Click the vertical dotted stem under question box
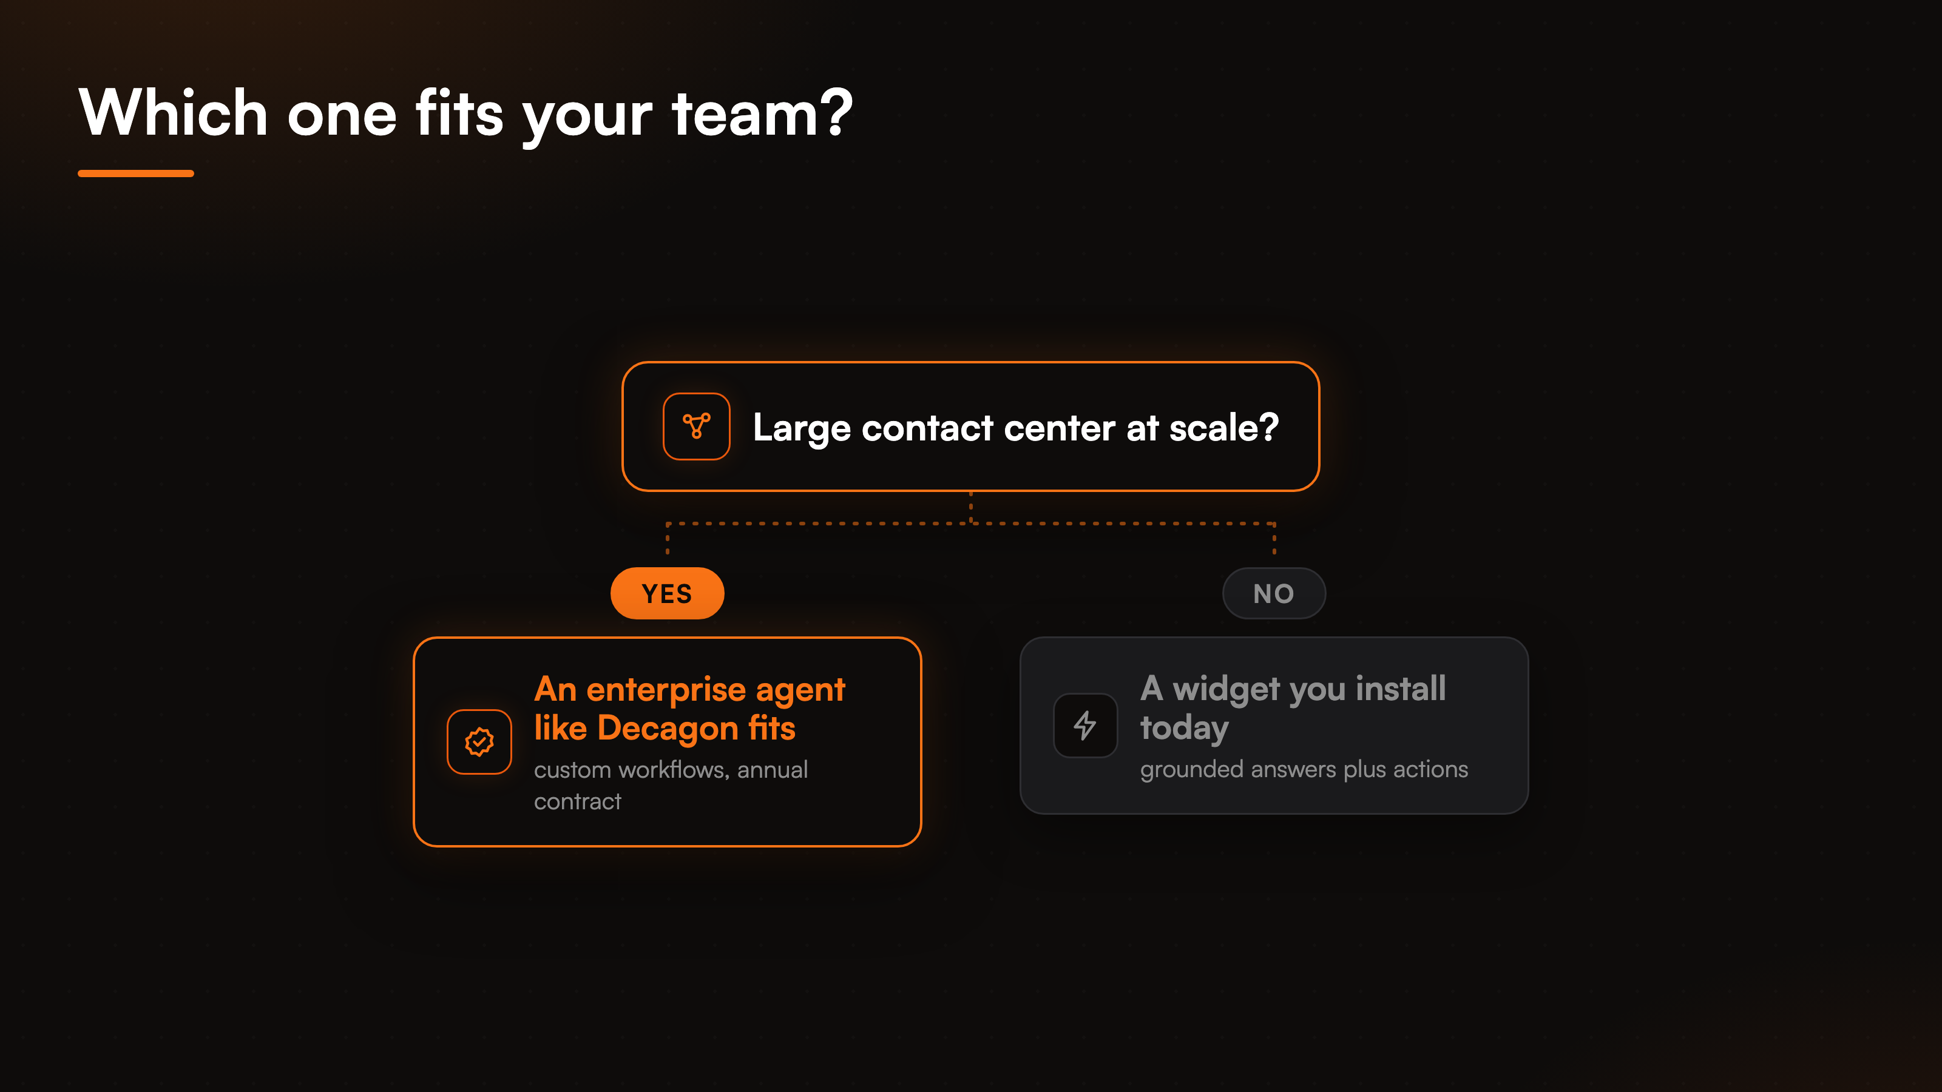The image size is (1942, 1092). click(970, 507)
